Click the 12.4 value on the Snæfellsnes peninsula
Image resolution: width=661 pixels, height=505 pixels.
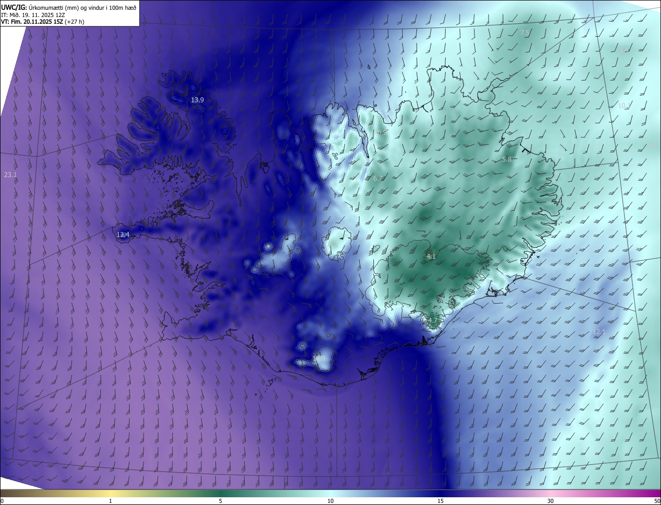pos(123,235)
